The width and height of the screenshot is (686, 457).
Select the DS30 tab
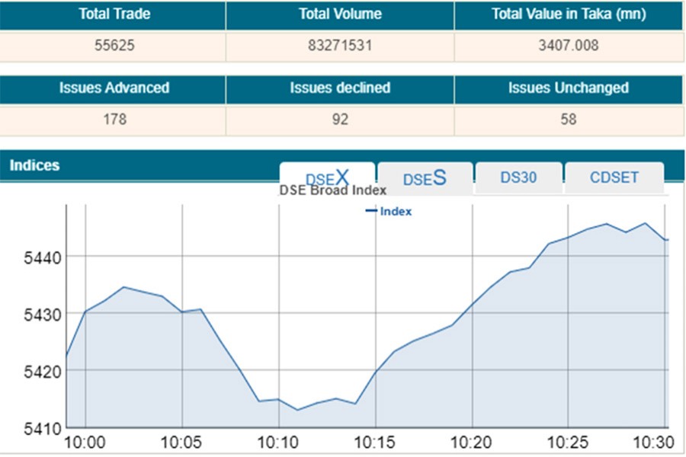(x=518, y=177)
